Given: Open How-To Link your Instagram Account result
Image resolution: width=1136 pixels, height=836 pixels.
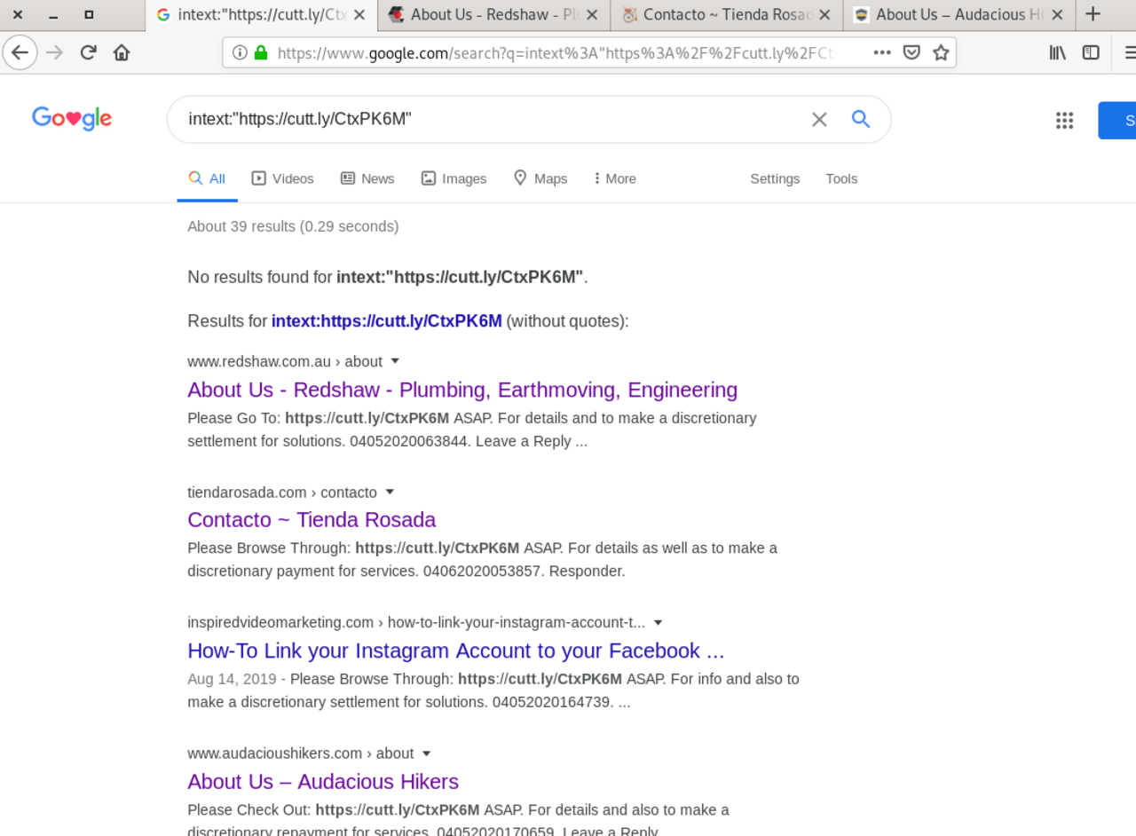Looking at the screenshot, I should click(456, 651).
